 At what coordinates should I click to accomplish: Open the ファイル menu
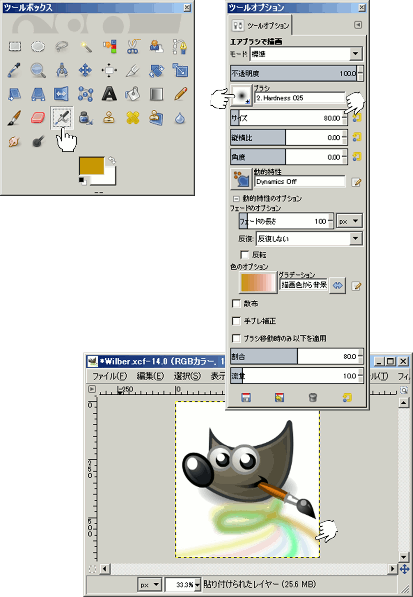[110, 376]
